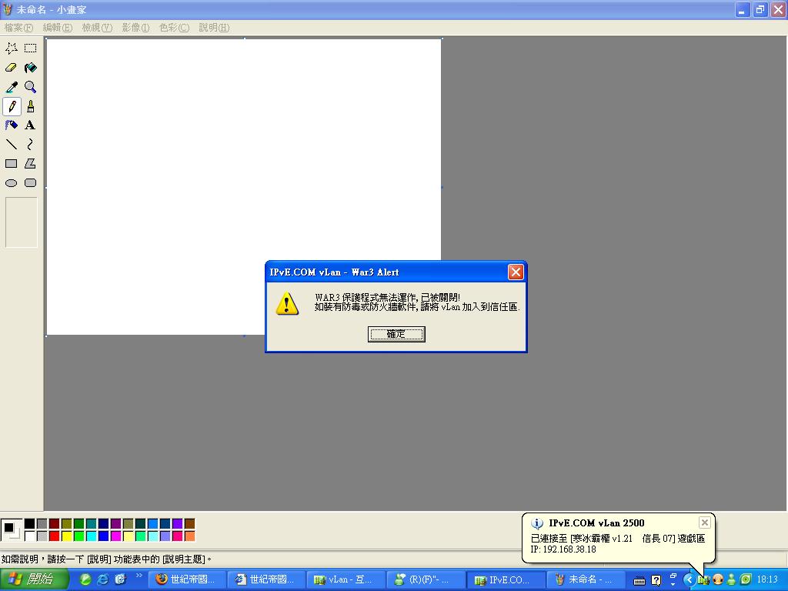788x591 pixels.
Task: Click the IP: 192.168.38.18 balloon text
Action: pyautogui.click(x=563, y=549)
